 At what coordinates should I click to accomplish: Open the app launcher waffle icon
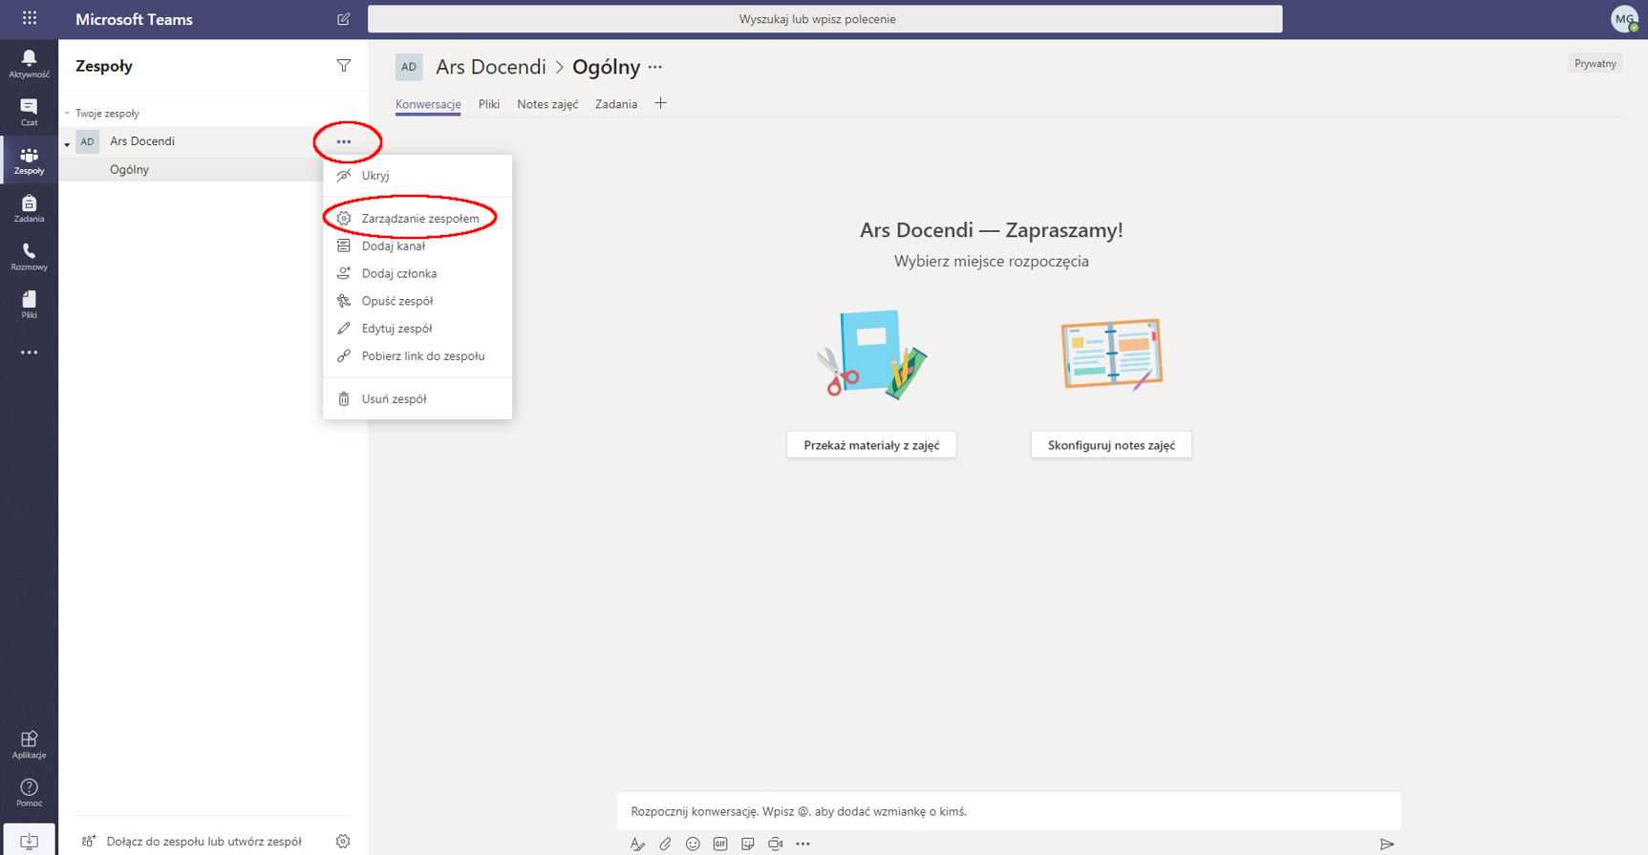[30, 18]
